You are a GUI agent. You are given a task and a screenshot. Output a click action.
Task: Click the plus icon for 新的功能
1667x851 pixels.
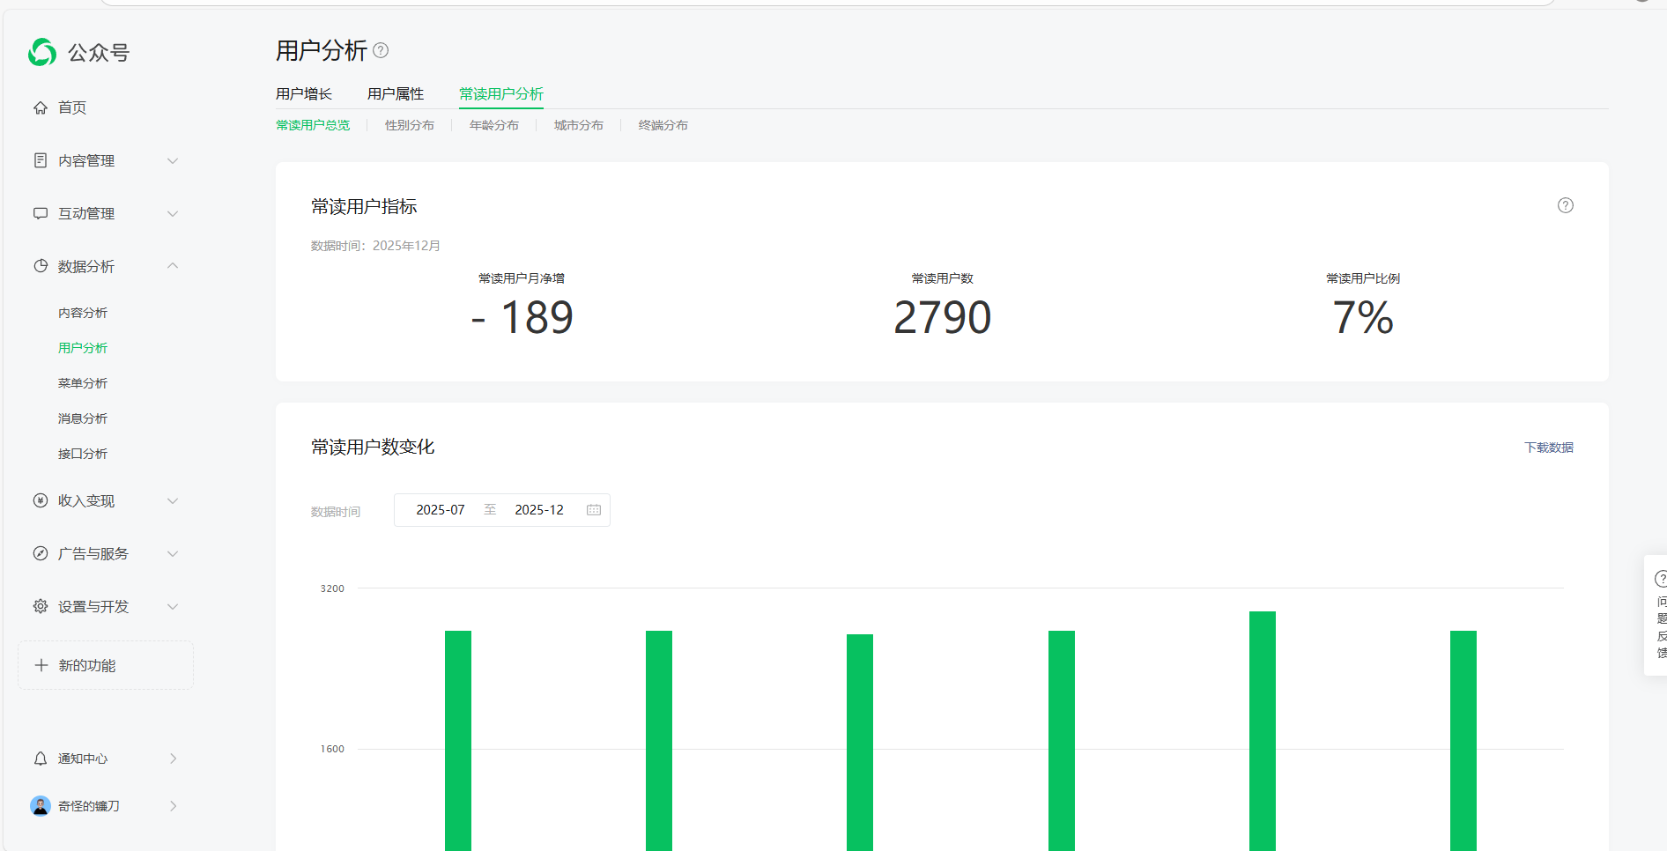tap(41, 665)
